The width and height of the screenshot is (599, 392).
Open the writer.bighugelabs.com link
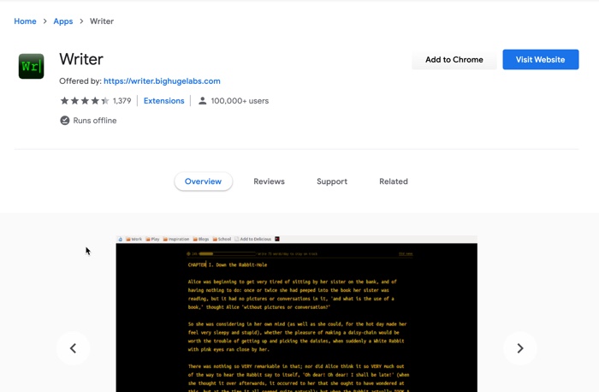point(162,81)
